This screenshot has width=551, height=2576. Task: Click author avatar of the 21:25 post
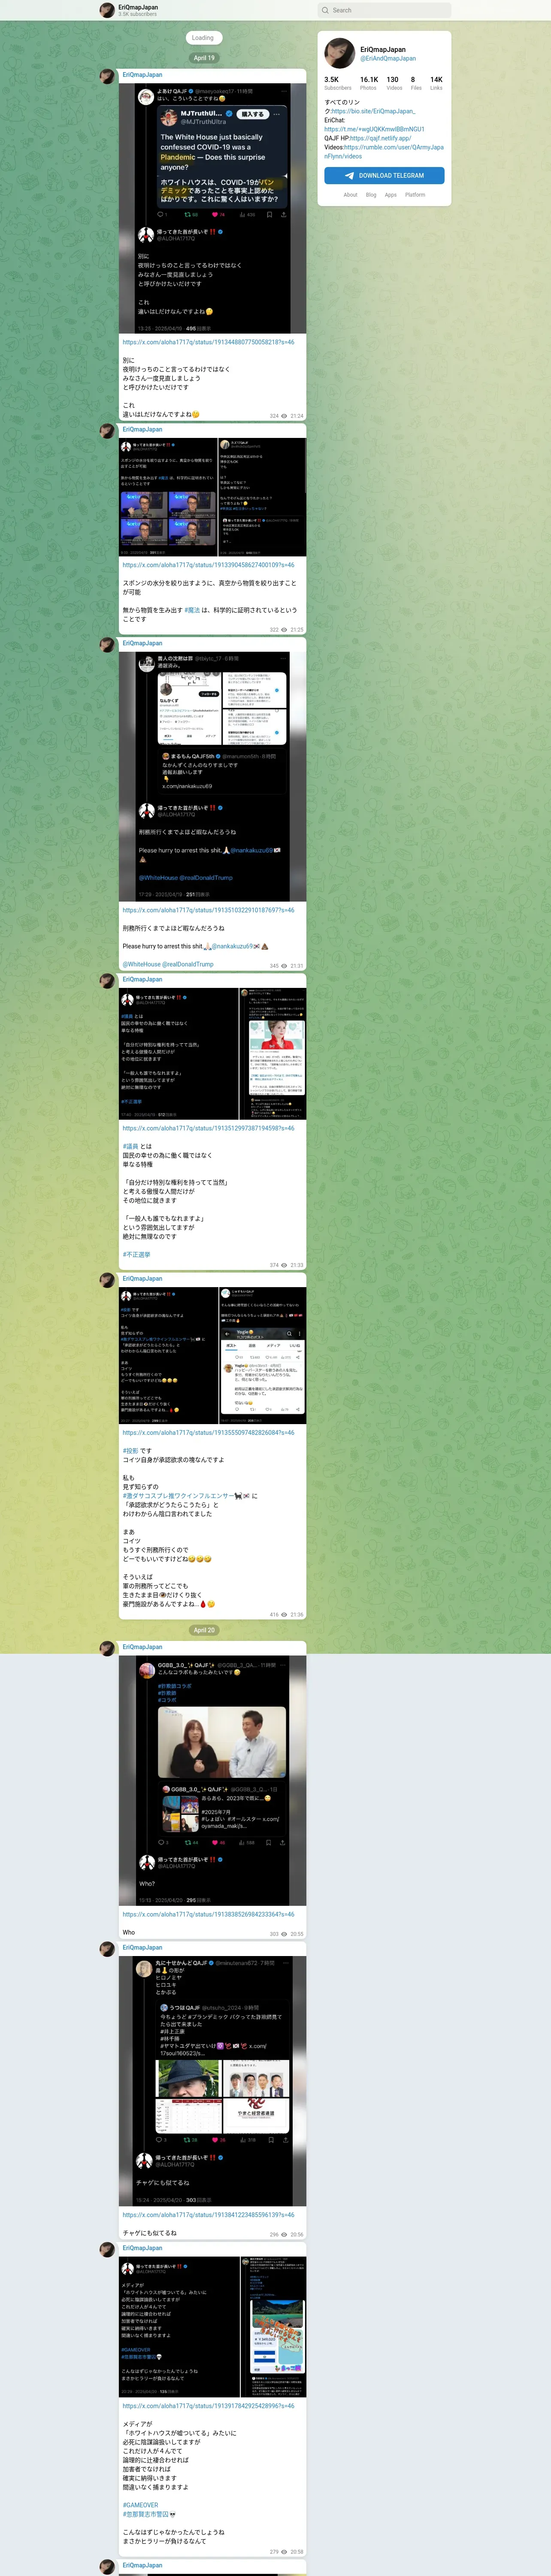coord(107,430)
